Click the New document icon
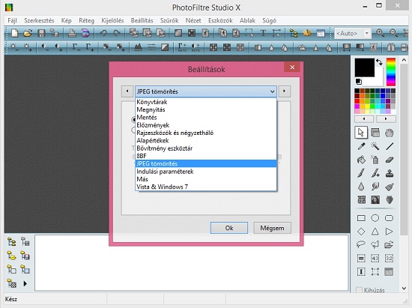Viewport: 412px width, 308px height. 15,33
